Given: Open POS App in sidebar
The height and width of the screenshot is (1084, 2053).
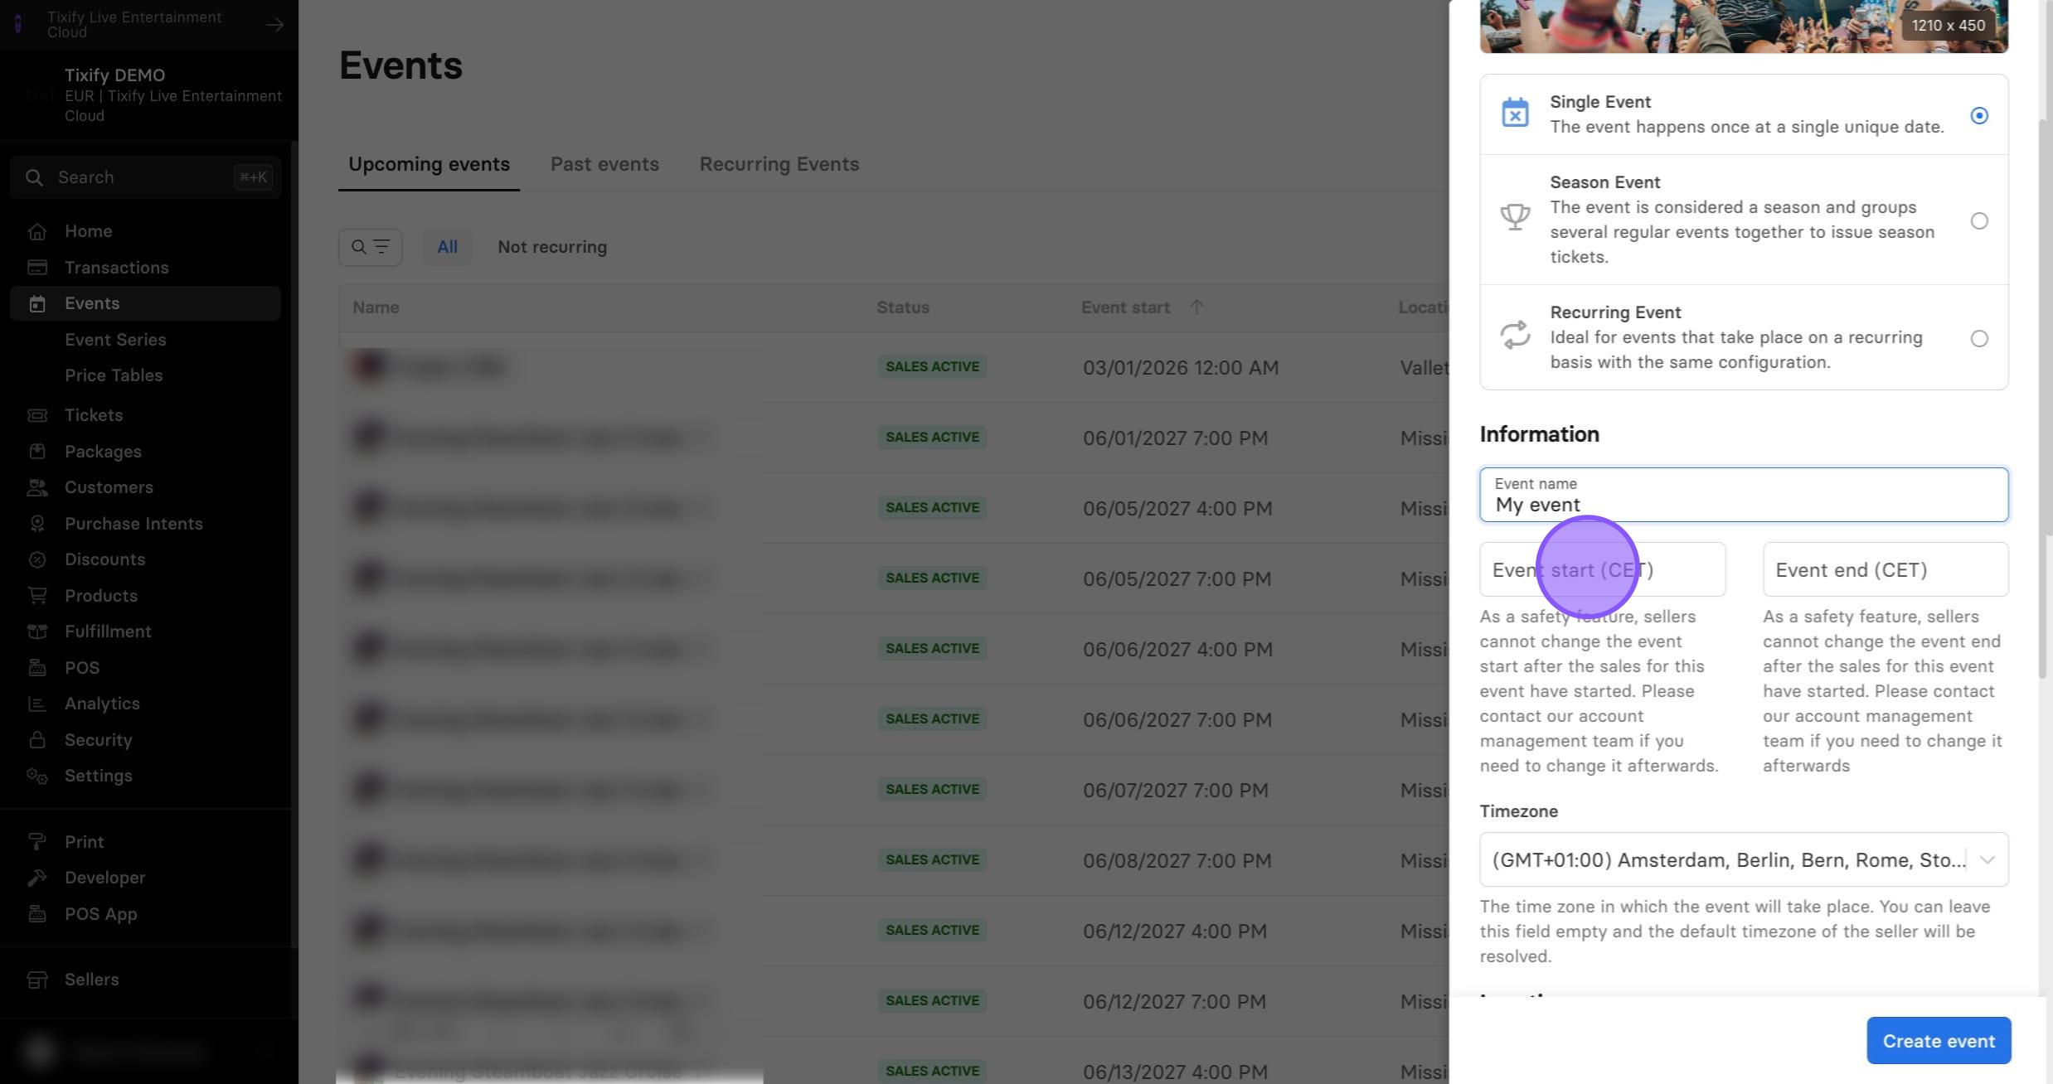Looking at the screenshot, I should click(x=100, y=914).
